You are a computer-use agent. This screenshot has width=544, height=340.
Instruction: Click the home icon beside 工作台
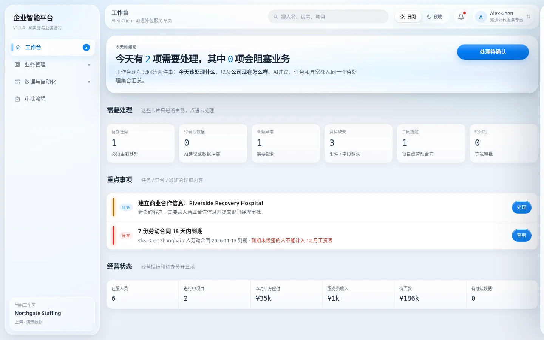pos(18,48)
